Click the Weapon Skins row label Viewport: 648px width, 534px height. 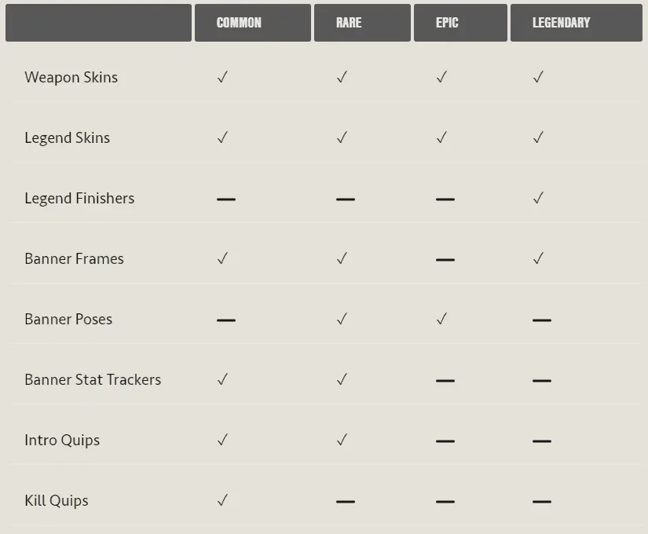[71, 78]
